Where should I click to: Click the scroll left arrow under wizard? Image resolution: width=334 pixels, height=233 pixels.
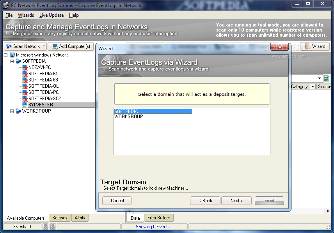[129, 212]
